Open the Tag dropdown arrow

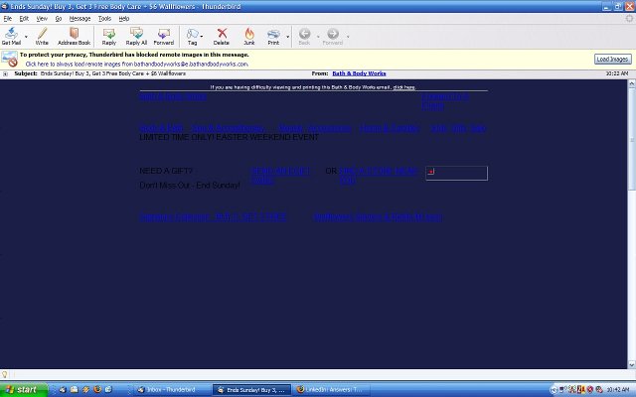click(202, 37)
